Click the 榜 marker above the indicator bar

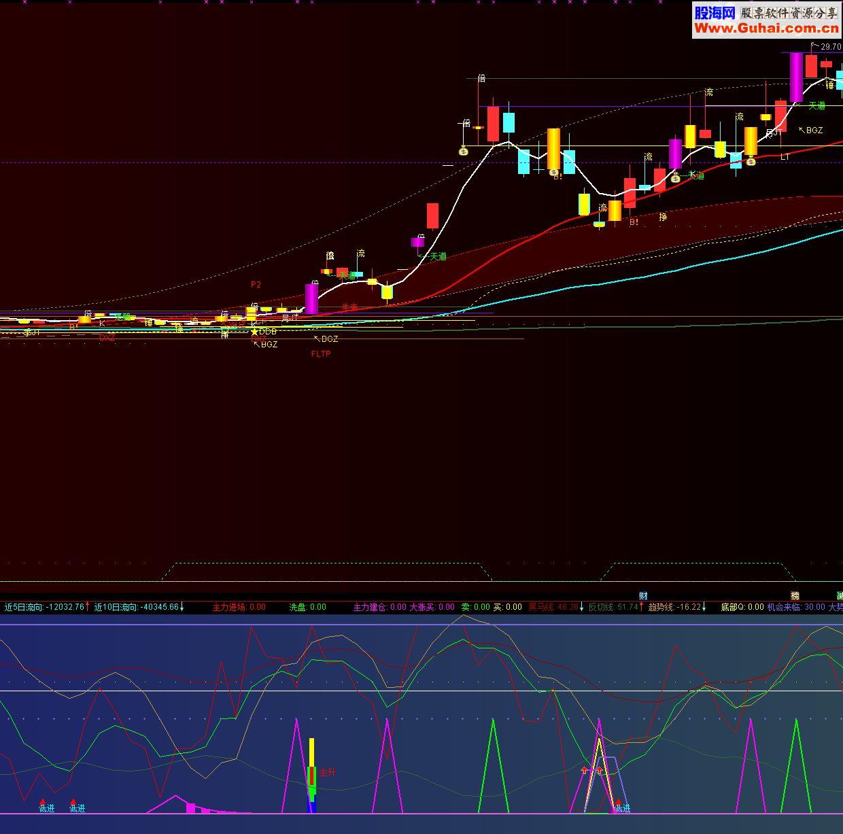click(x=795, y=596)
